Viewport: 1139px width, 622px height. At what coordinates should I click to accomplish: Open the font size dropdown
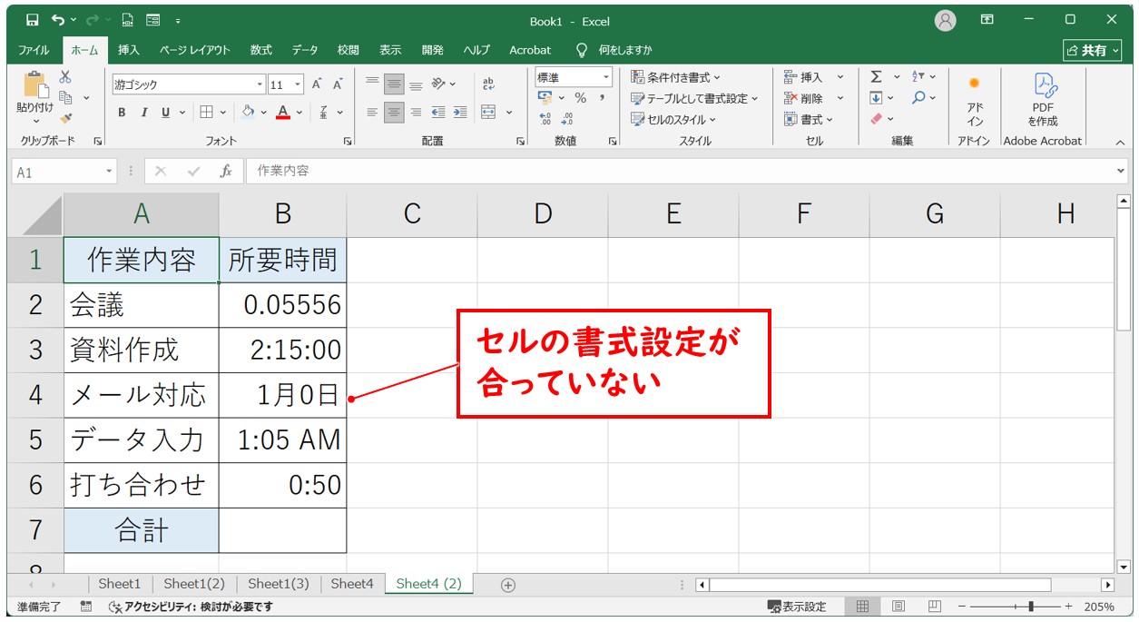click(x=298, y=84)
